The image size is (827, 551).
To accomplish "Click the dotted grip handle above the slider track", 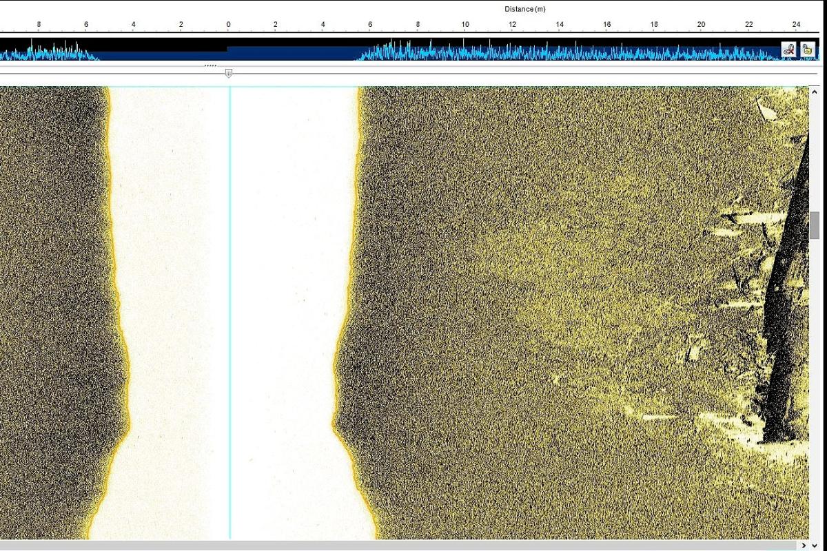I will coord(209,65).
